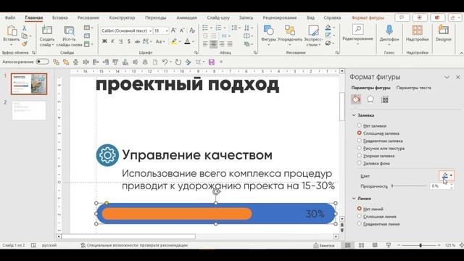Open the comments button in title area
Screen dimensions: 464x261
click(x=402, y=17)
